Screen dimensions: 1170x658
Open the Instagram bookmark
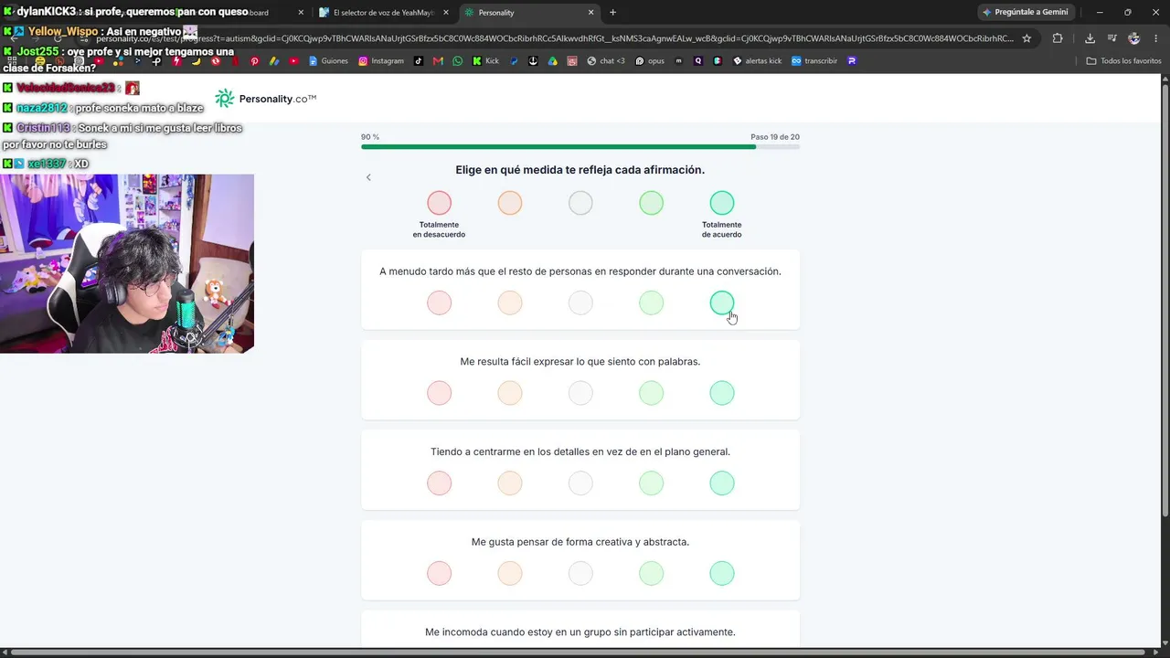[x=381, y=61]
